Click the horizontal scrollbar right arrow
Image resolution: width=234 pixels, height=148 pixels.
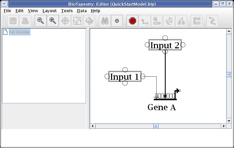tap(223, 126)
